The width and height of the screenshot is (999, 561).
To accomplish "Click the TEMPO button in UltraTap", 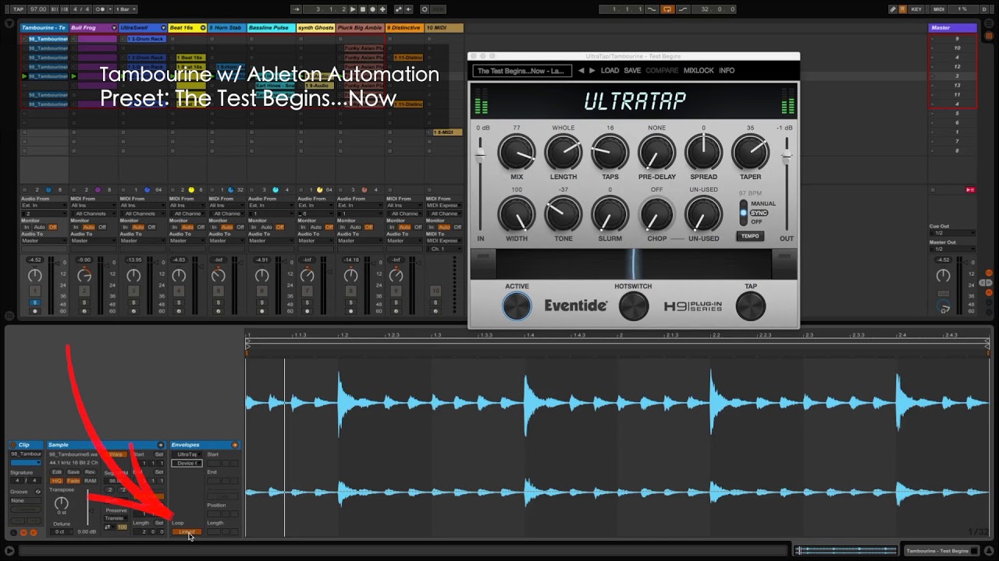I will [750, 236].
